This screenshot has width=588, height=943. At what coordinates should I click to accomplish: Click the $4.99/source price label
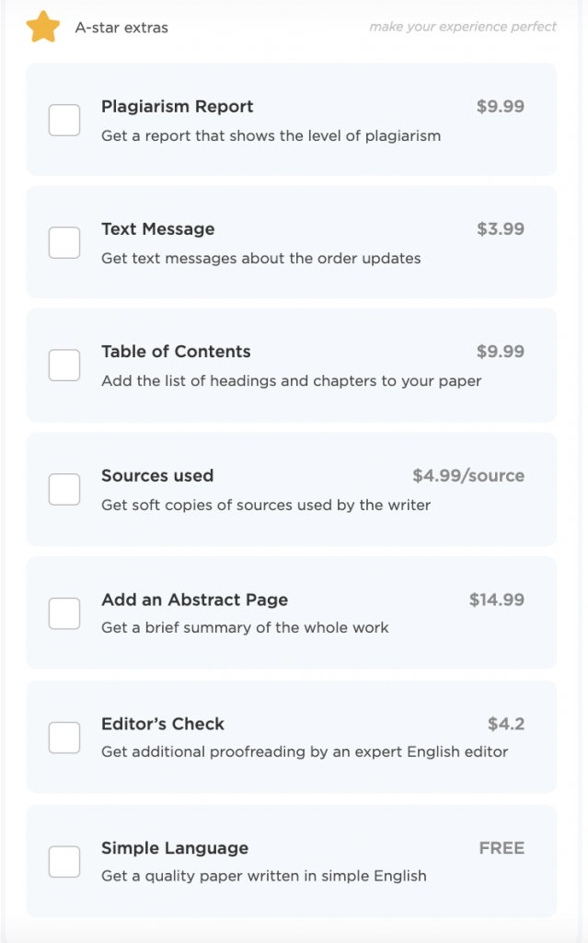468,476
